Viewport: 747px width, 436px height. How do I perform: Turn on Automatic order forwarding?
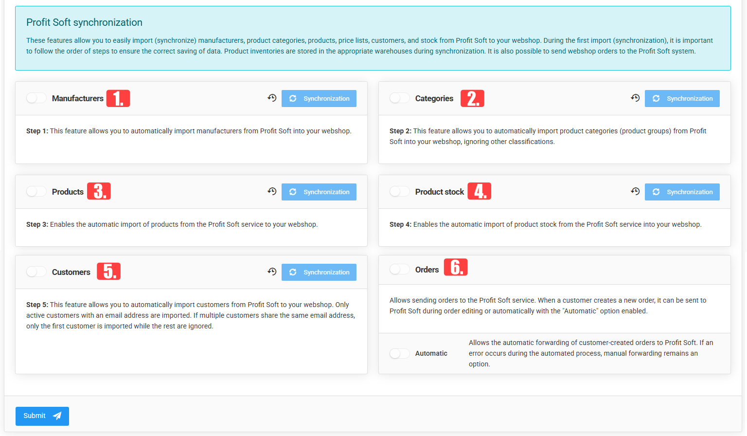tap(400, 353)
